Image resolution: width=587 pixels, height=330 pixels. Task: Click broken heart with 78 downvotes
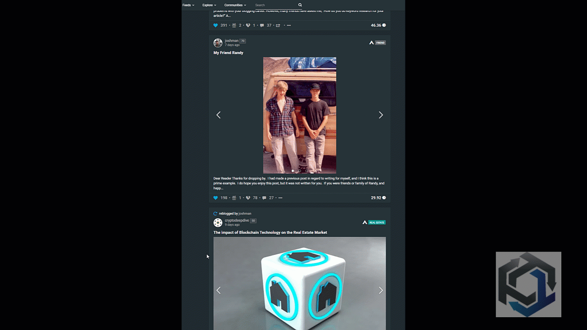point(248,198)
